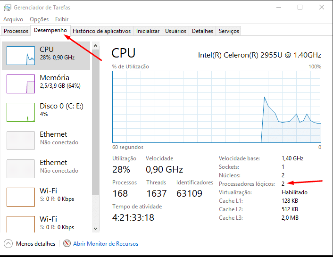
Task: Open the Disco 0 performance graph
Action: point(21,112)
